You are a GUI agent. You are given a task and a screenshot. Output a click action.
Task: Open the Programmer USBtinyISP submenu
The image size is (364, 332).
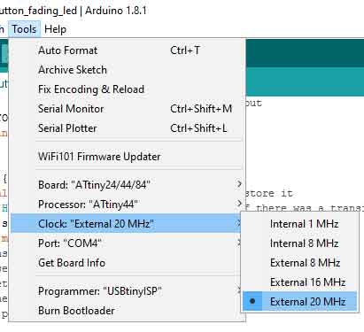coord(127,291)
